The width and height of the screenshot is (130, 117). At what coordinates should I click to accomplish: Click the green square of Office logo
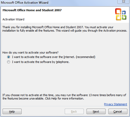point(124,17)
